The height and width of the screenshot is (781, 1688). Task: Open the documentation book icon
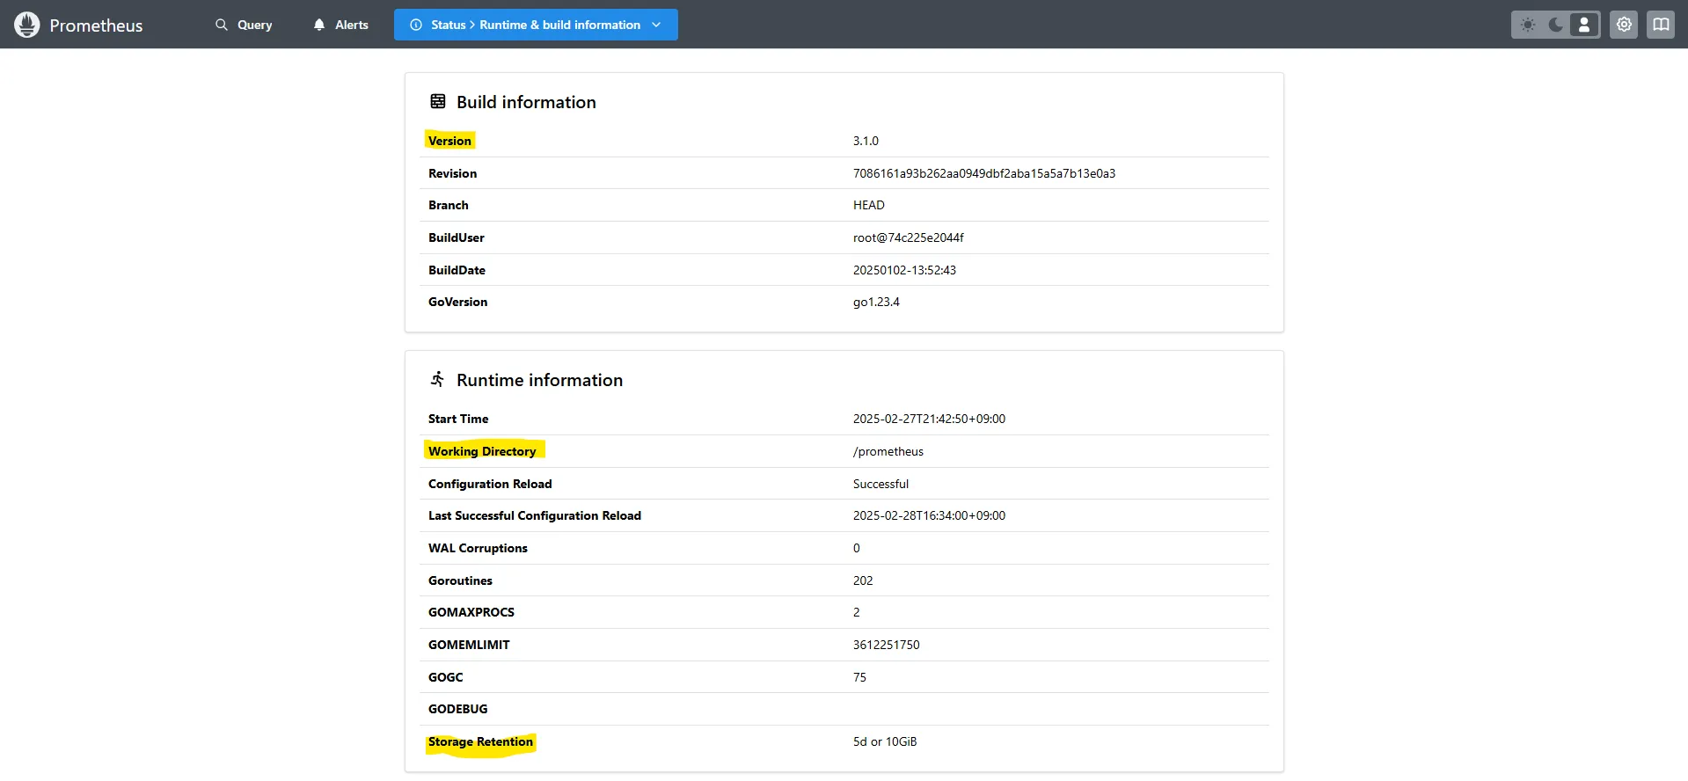point(1661,25)
